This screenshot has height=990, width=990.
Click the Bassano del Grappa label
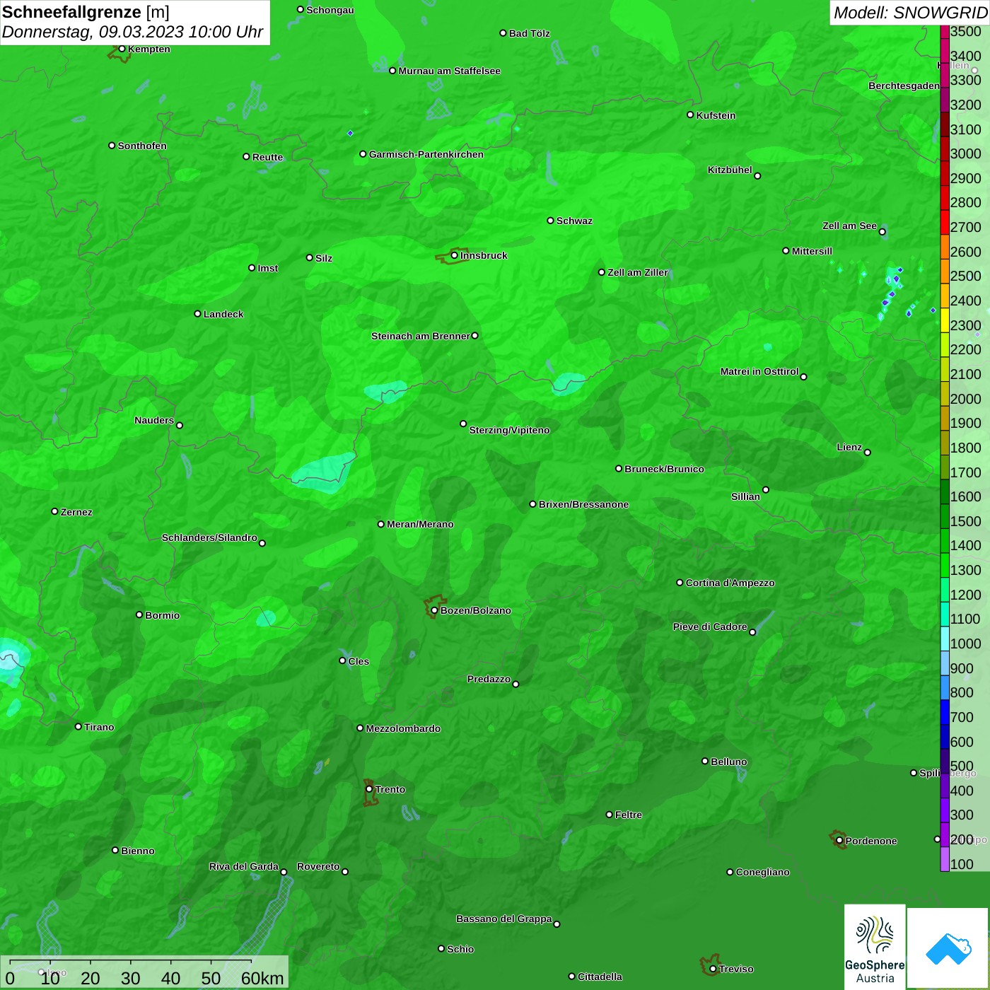coord(504,919)
